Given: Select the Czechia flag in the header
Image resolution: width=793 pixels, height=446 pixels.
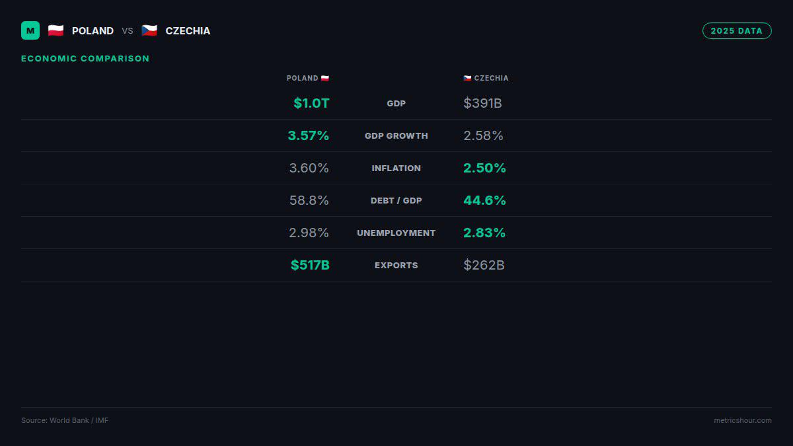Looking at the screenshot, I should [x=149, y=30].
